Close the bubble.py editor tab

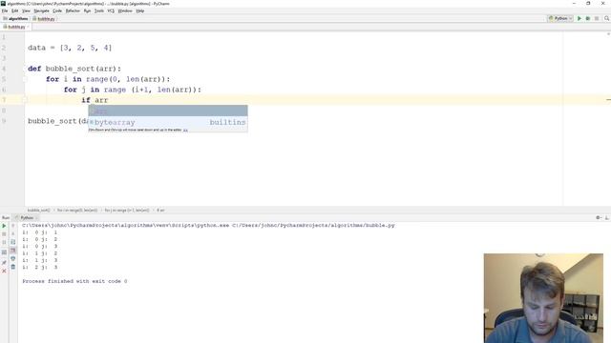29,27
